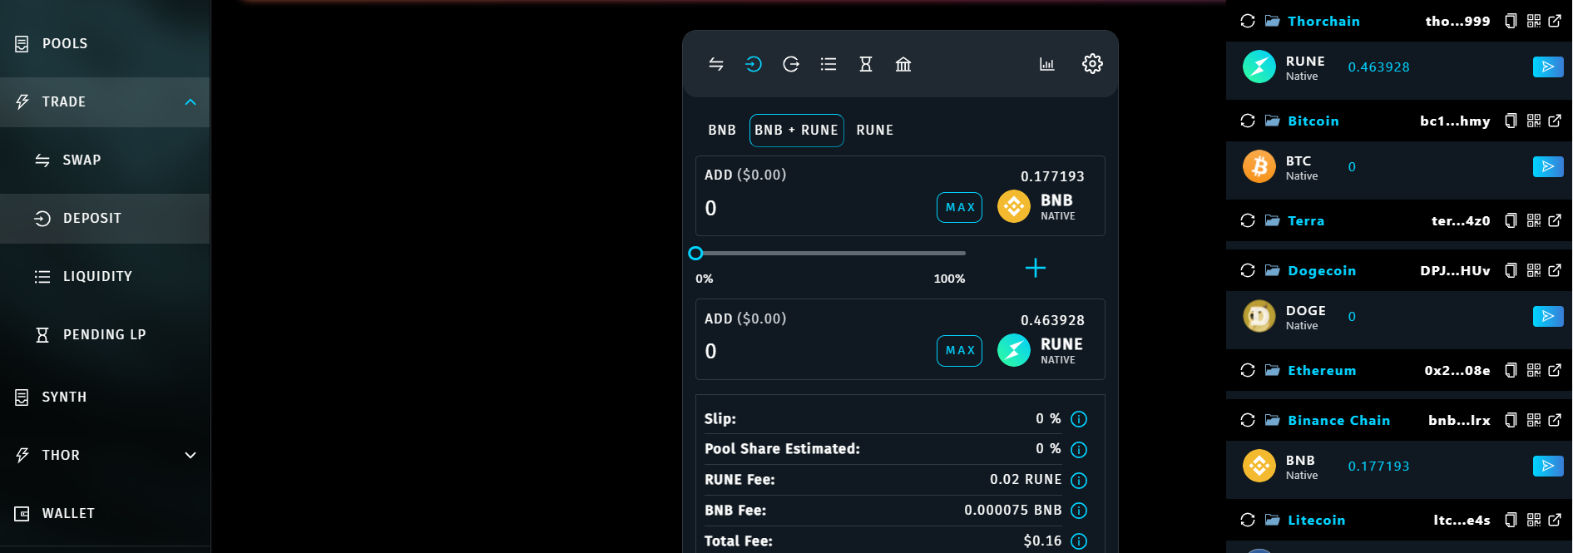Select the BNB + RUNE deposit tab
This screenshot has height=553, width=1573.
coord(797,131)
